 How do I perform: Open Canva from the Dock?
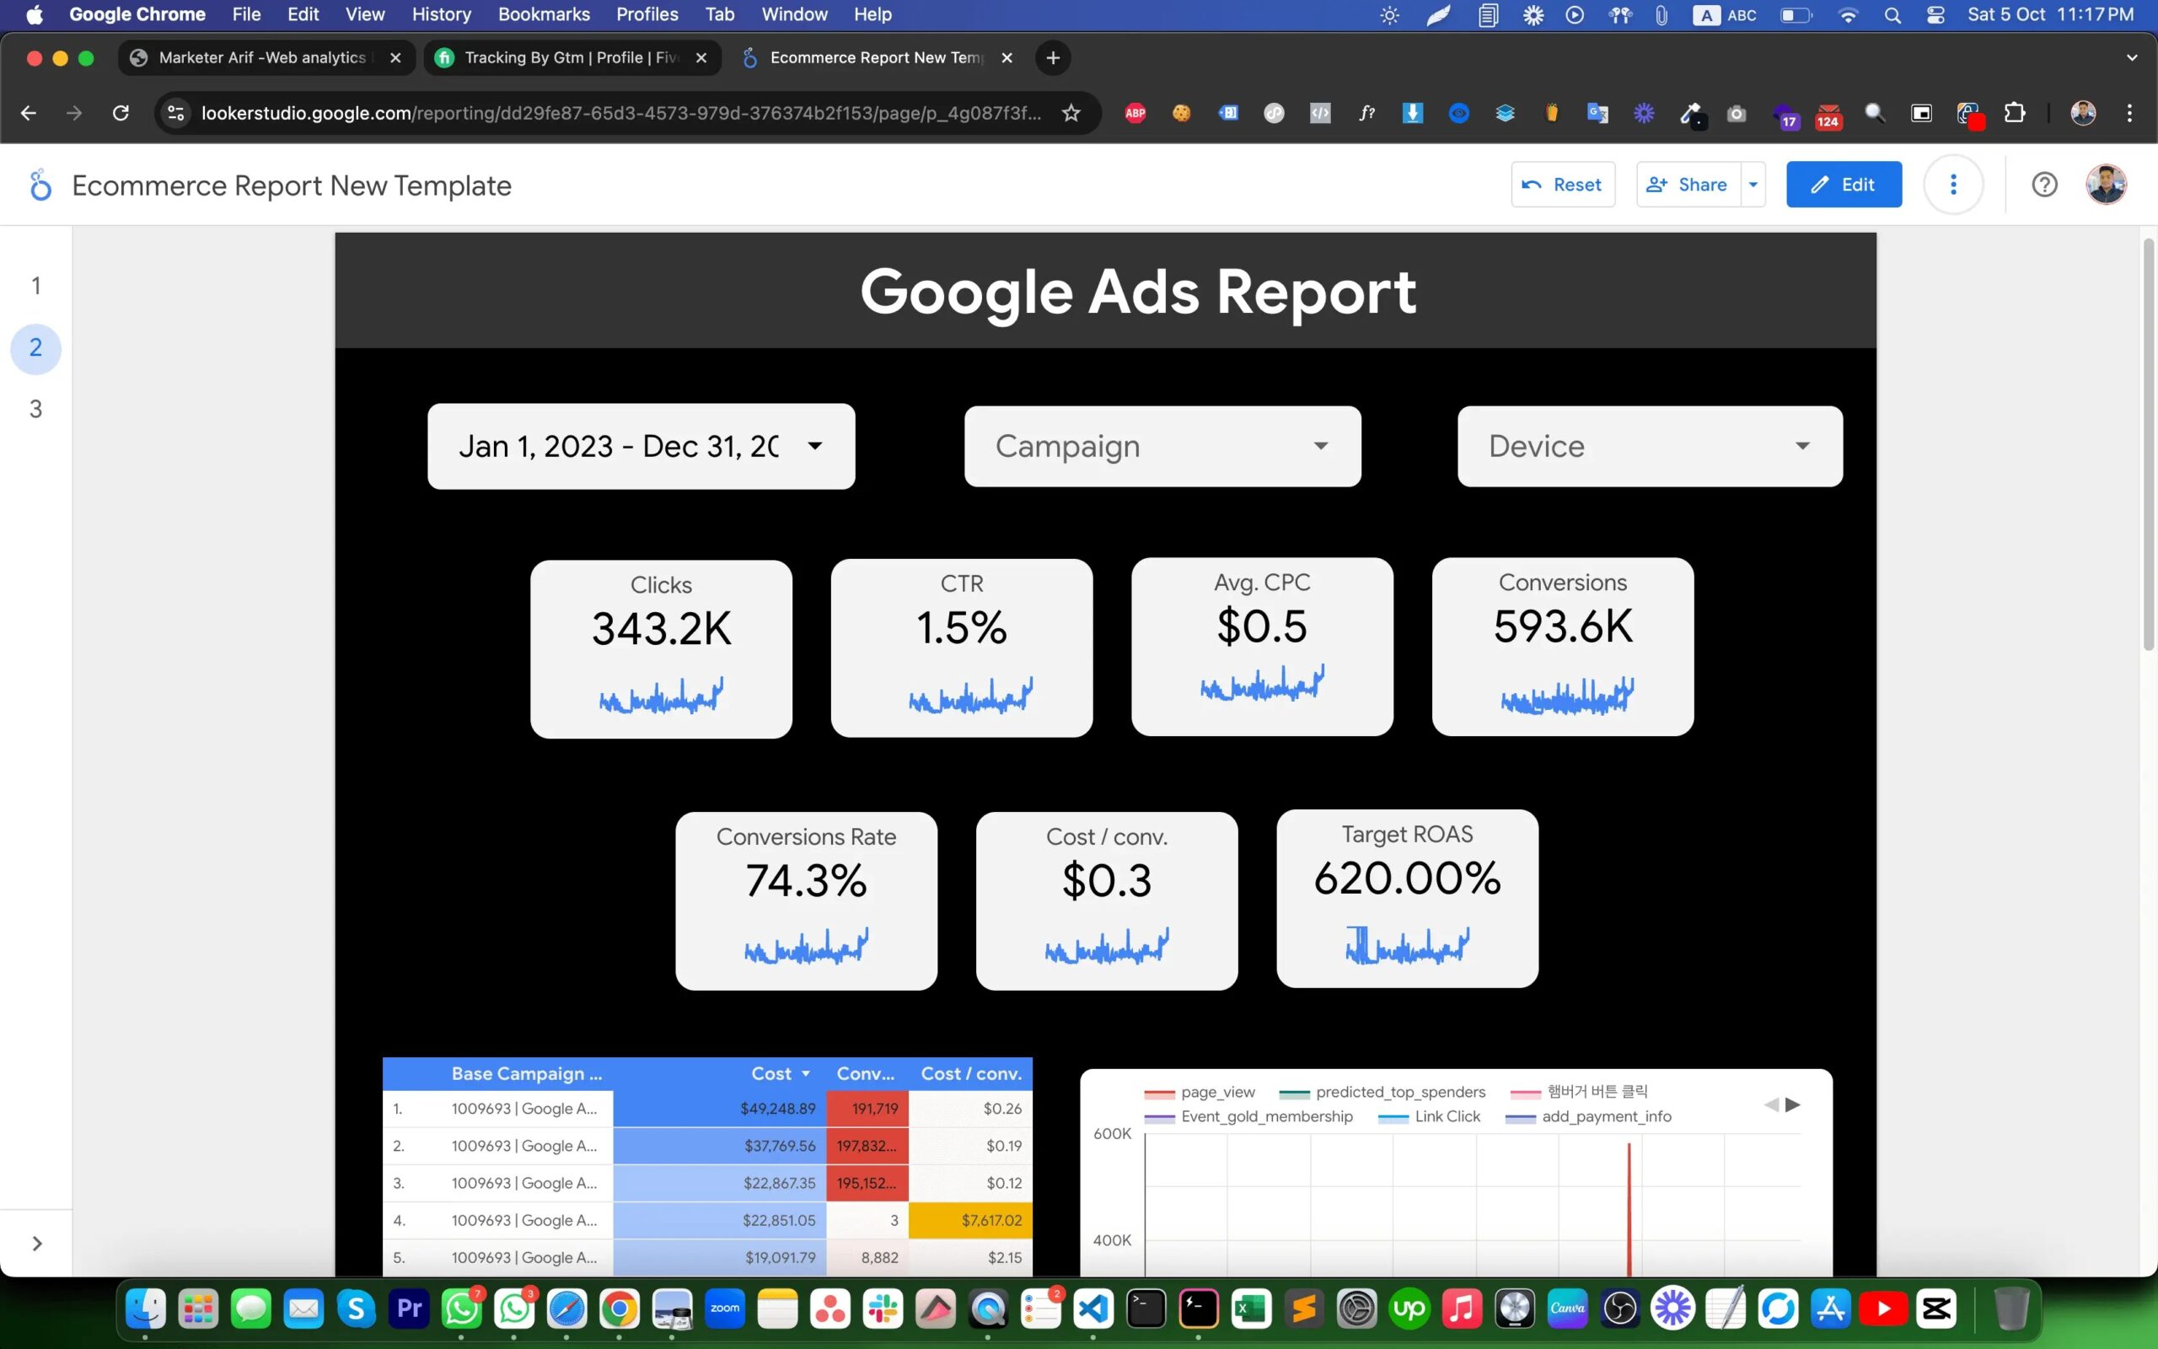coord(1568,1309)
